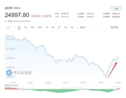
Task: Select the 30m interval
Action: pyautogui.click(x=40, y=27)
